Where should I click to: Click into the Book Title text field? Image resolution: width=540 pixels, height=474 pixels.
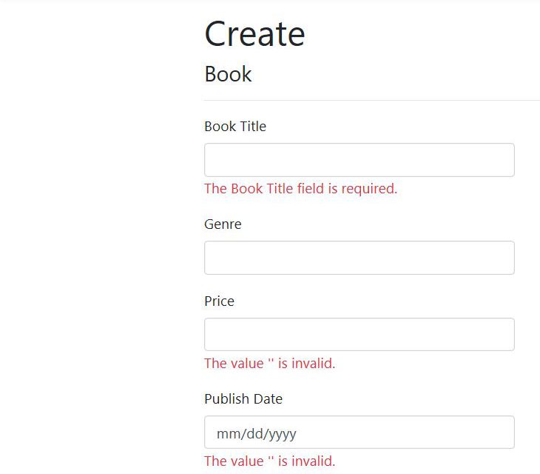[359, 160]
